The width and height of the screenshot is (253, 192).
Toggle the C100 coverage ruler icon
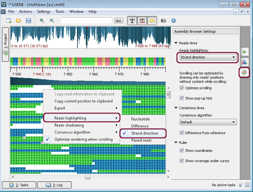tap(142, 21)
